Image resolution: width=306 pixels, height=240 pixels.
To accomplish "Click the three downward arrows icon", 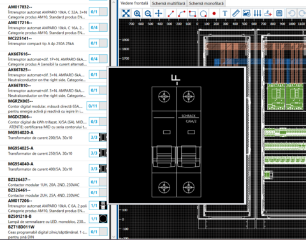I will 258,13.
